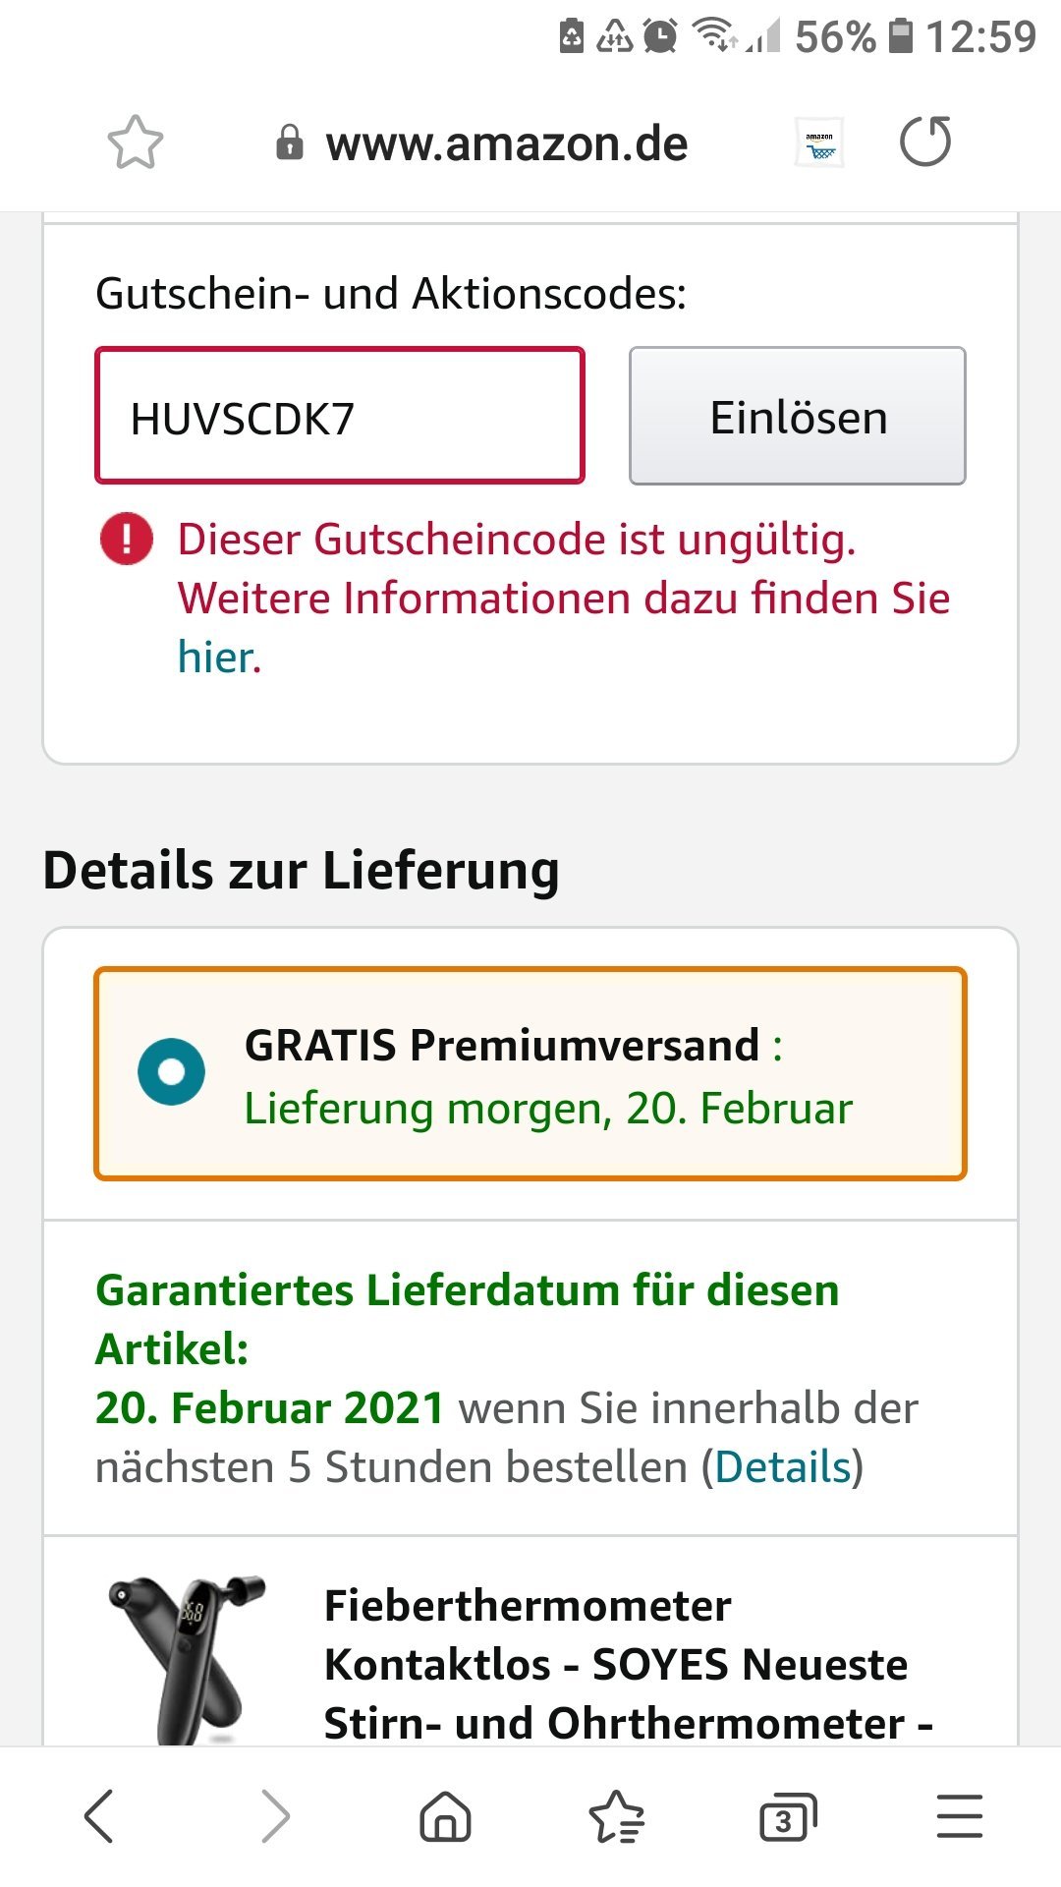Open the browser hamburger menu
1061x1887 pixels.
959,1815
